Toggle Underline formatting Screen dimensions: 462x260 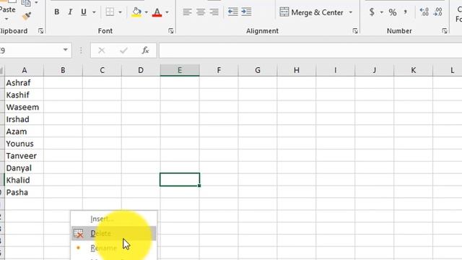(84, 12)
